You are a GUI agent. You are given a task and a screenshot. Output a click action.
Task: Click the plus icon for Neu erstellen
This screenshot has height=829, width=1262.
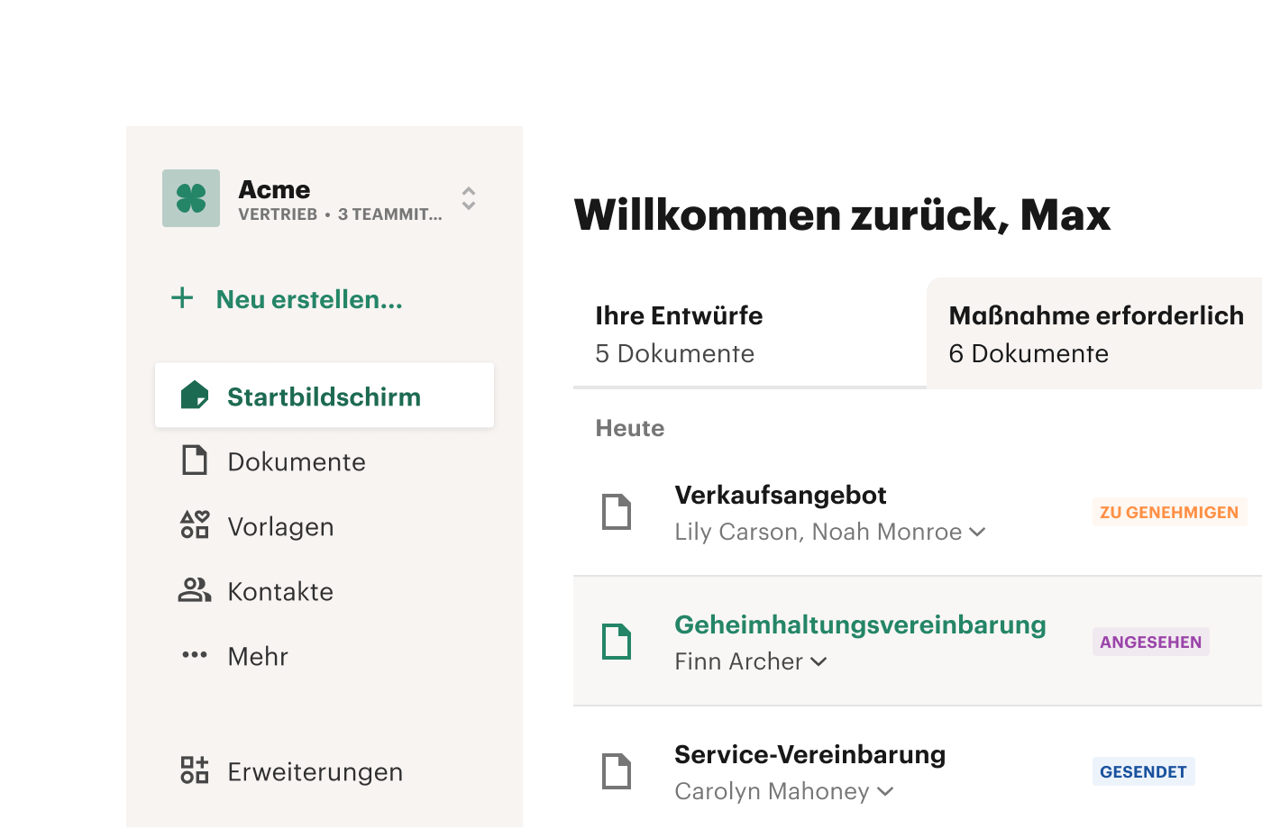pyautogui.click(x=182, y=298)
